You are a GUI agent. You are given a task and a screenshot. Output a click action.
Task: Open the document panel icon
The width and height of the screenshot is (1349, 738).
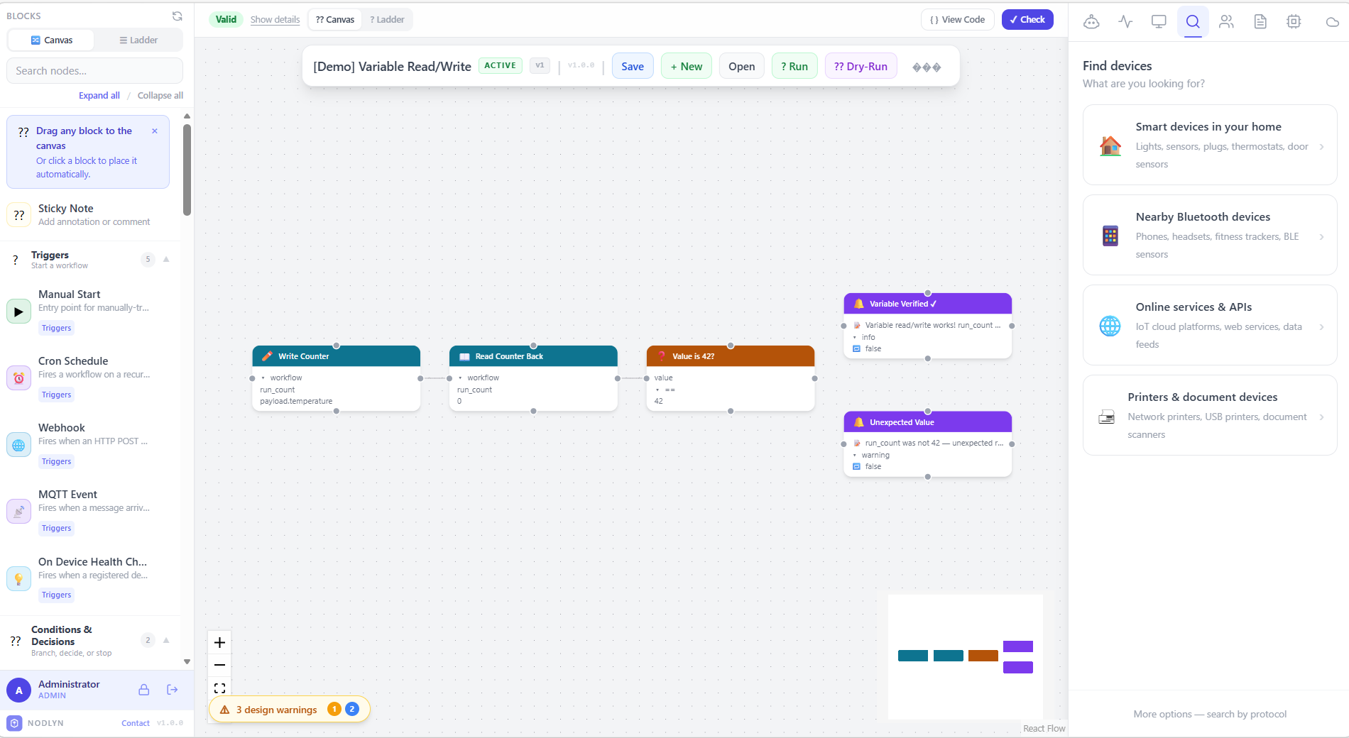click(x=1260, y=21)
